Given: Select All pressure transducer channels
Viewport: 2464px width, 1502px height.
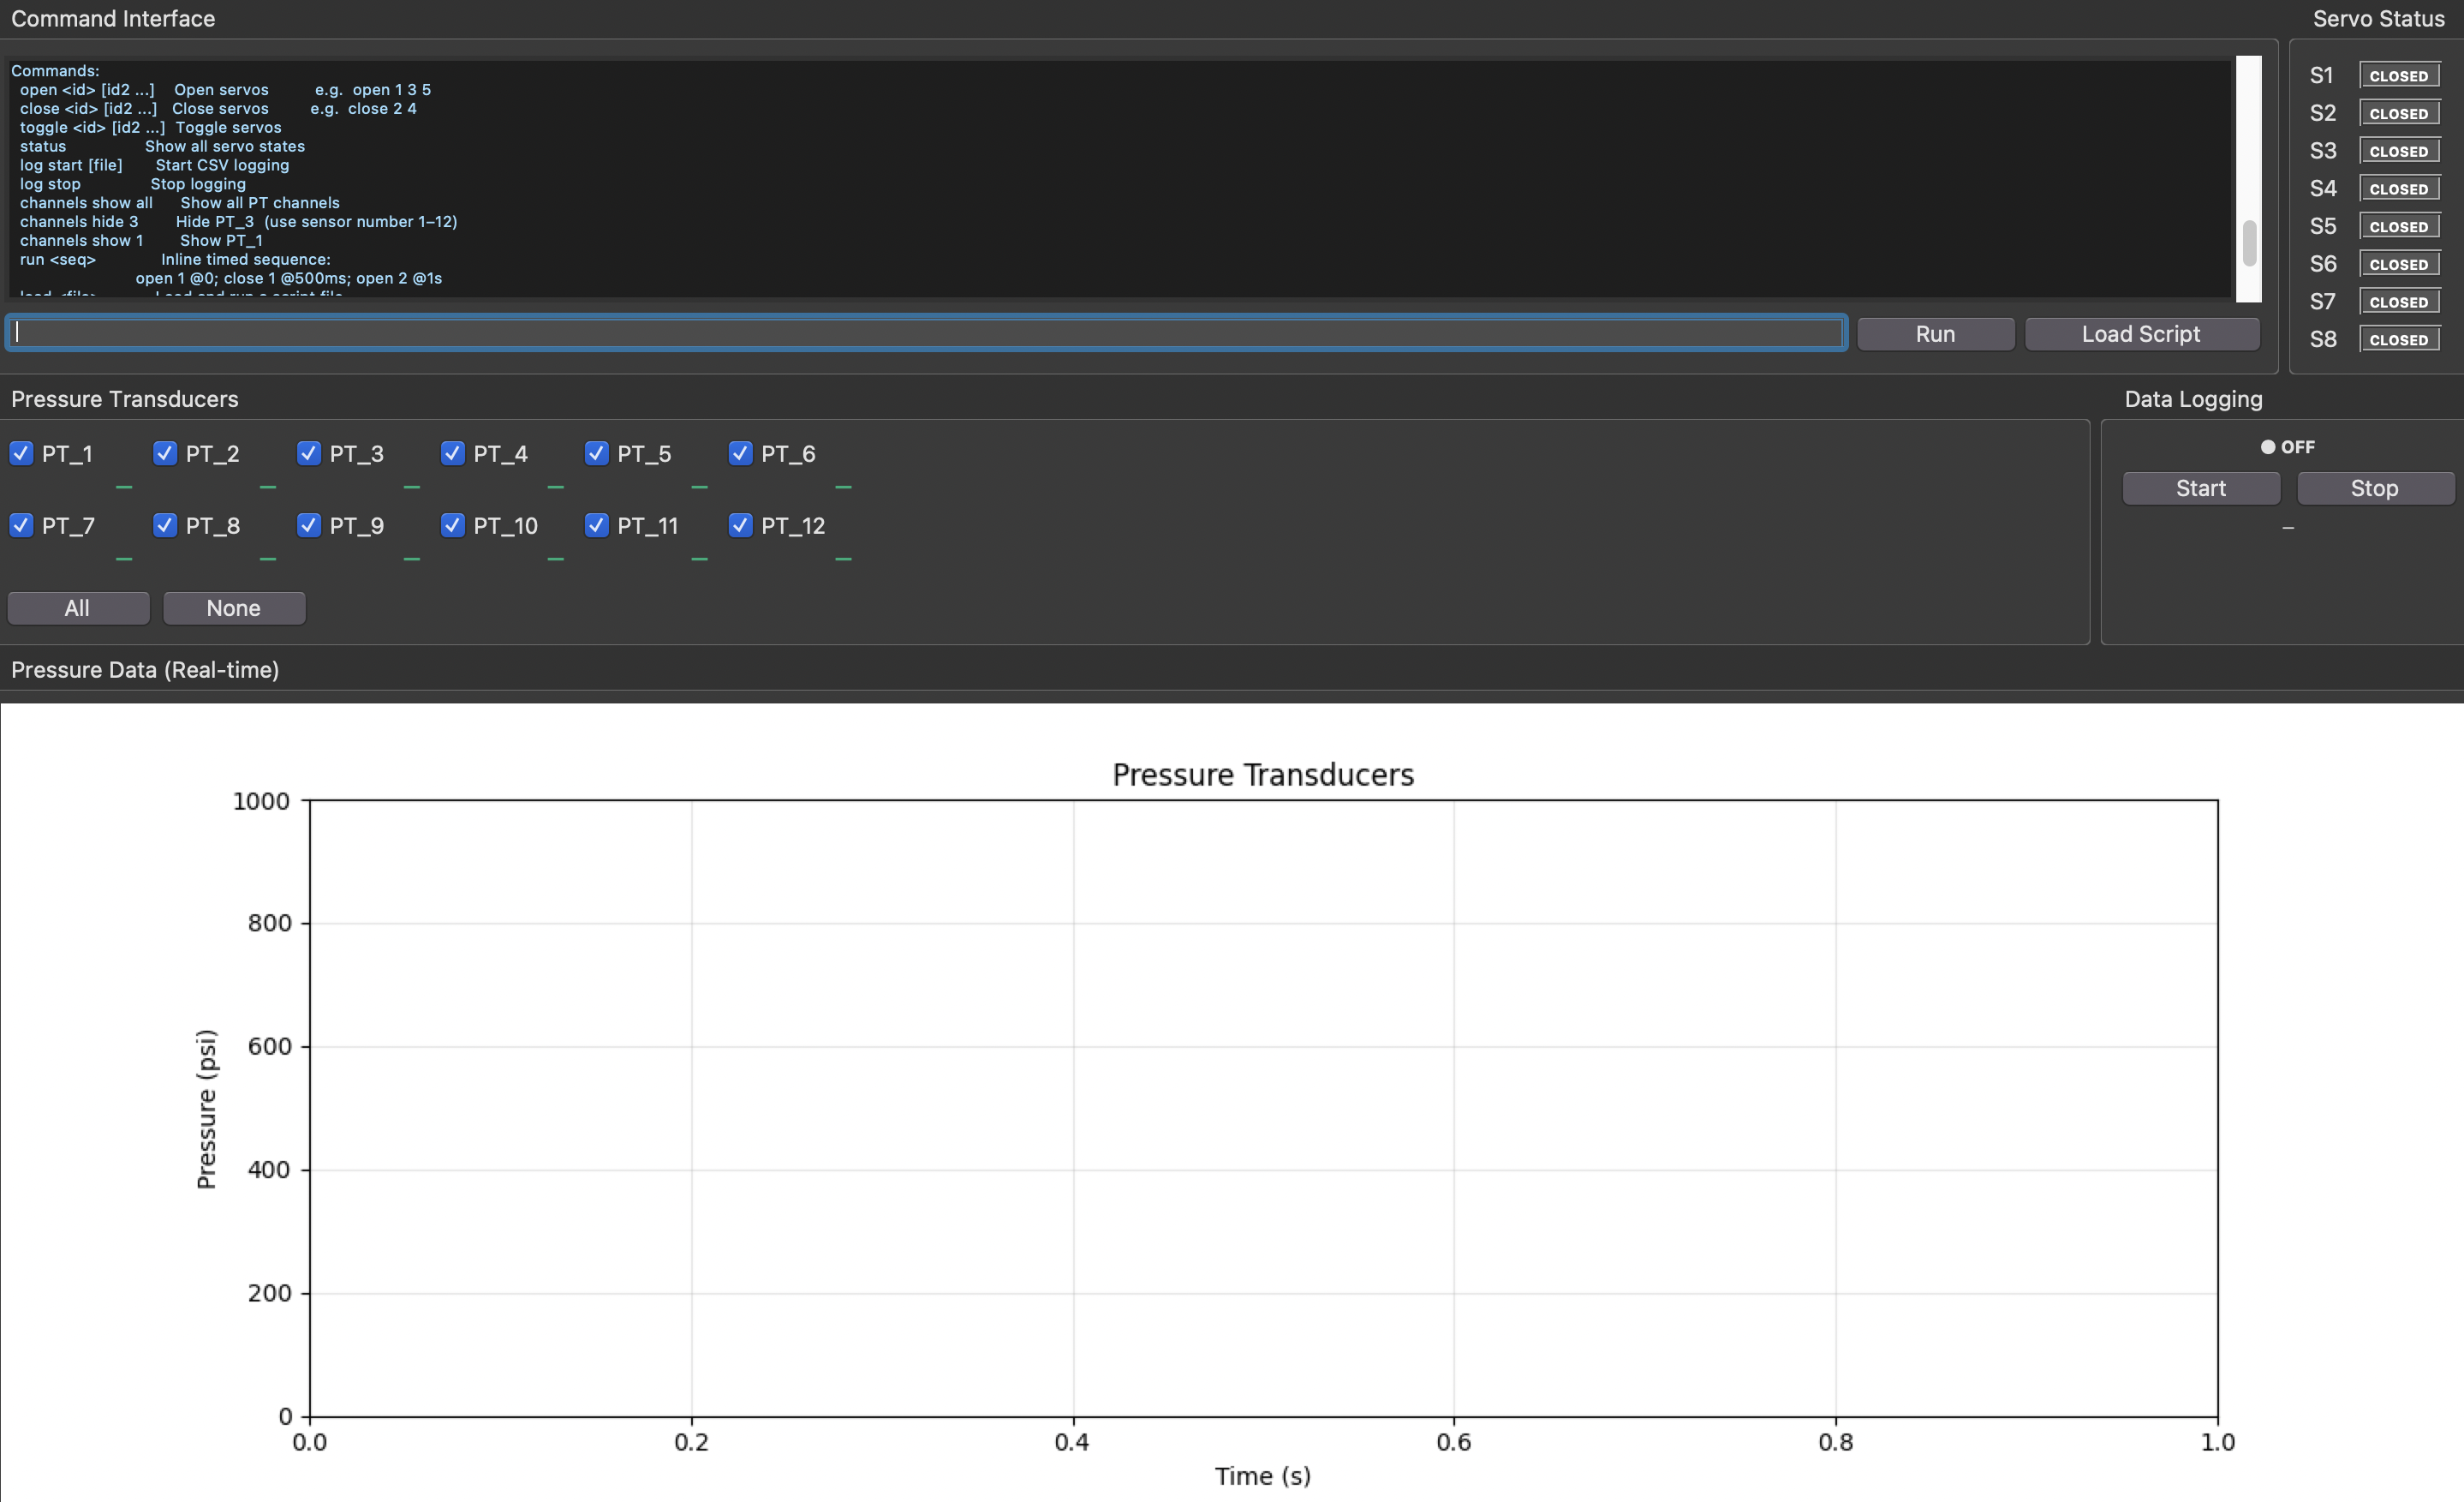Looking at the screenshot, I should click(77, 608).
